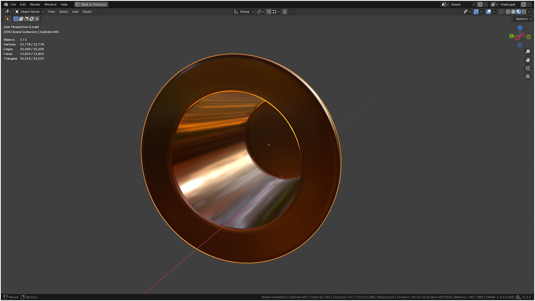
Task: Switch perspective/orthographic with grid icon
Action: click(528, 76)
